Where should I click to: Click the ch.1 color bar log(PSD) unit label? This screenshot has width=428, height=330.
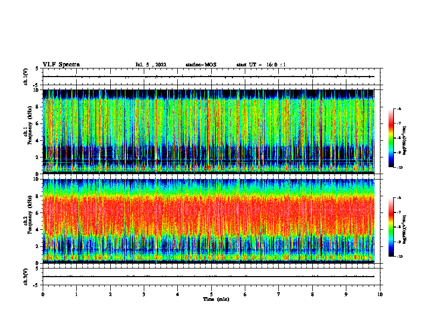(x=405, y=141)
